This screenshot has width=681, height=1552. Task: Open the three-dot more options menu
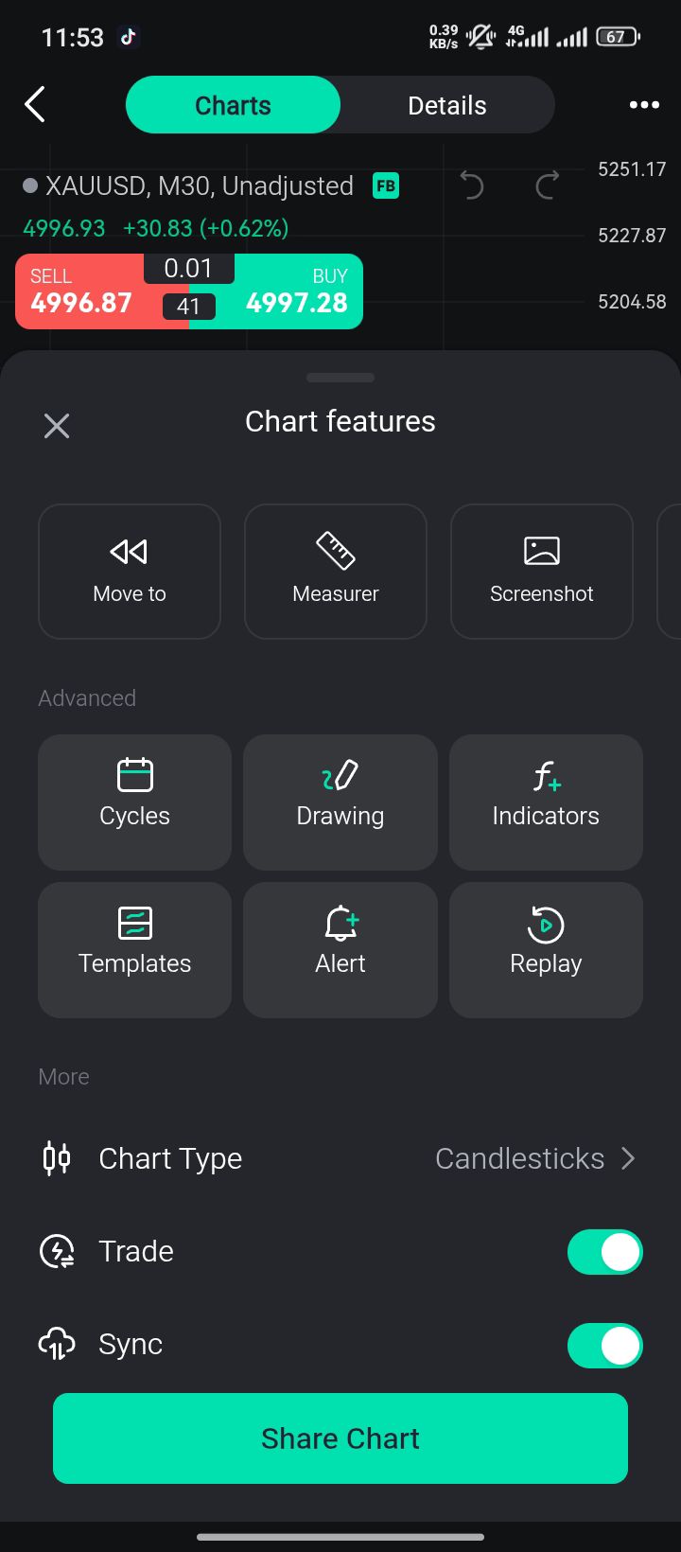coord(644,105)
